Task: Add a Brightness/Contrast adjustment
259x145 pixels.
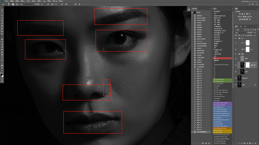Action: coord(240,14)
